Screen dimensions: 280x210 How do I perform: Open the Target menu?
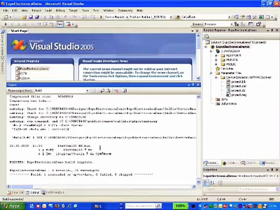tap(73, 10)
